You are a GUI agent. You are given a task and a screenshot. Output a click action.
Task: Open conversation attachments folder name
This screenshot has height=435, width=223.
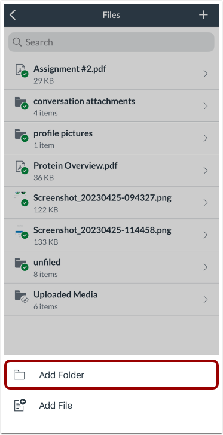84,101
